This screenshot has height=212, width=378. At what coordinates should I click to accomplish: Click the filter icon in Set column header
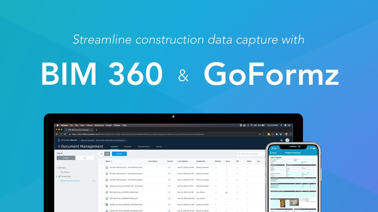point(262,161)
